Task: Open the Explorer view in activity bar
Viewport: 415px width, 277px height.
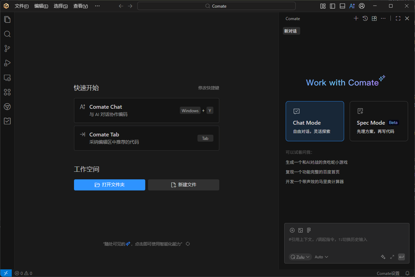Action: (7, 19)
